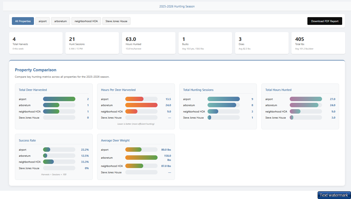Open the Total Harvests stat card

click(x=36, y=43)
